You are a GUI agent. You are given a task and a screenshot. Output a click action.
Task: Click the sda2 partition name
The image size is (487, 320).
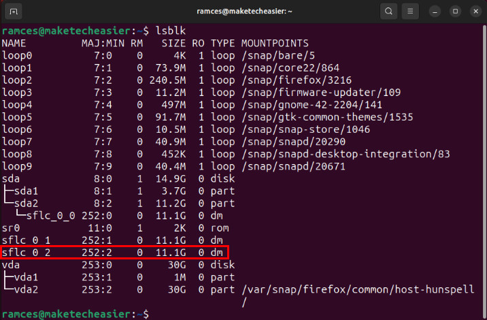pyautogui.click(x=26, y=204)
